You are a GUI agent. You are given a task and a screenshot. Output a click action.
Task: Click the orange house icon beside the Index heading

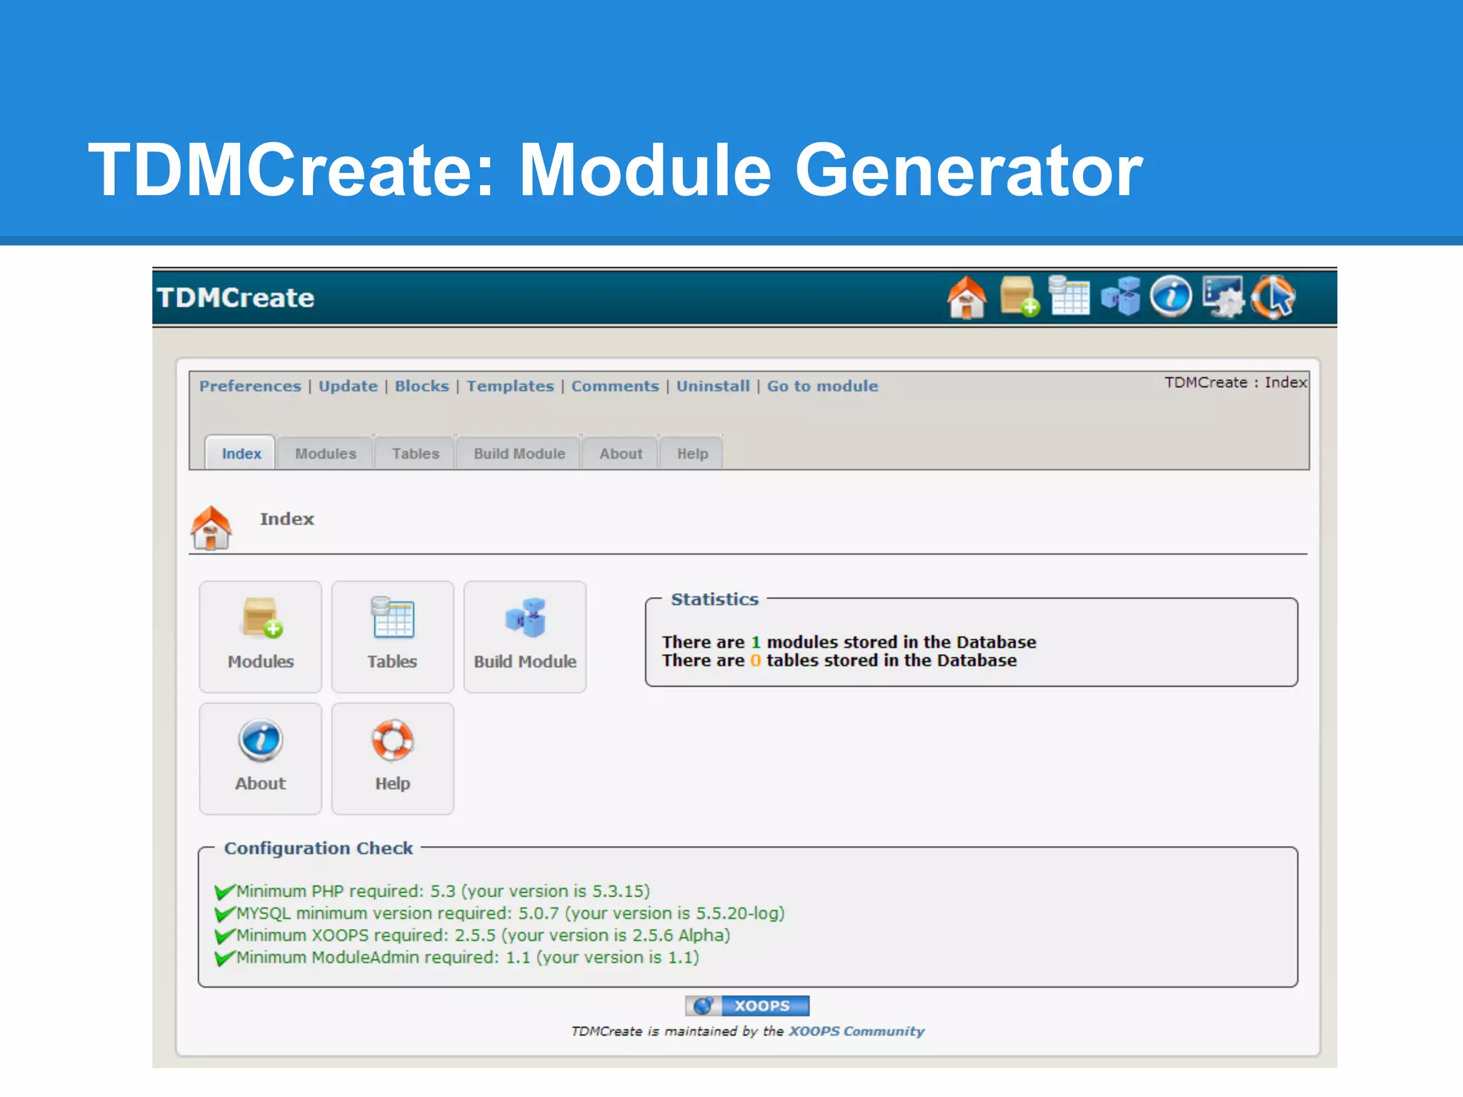pos(211,528)
